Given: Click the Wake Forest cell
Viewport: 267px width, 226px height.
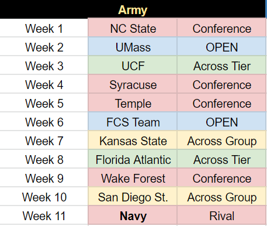Looking at the screenshot, I should (x=133, y=177).
